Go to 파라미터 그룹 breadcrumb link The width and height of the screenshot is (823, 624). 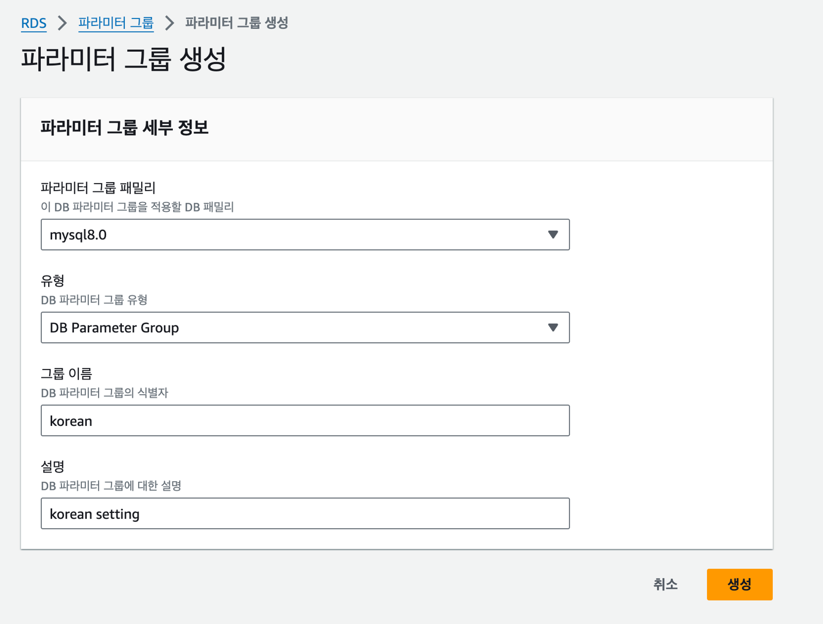tap(116, 23)
